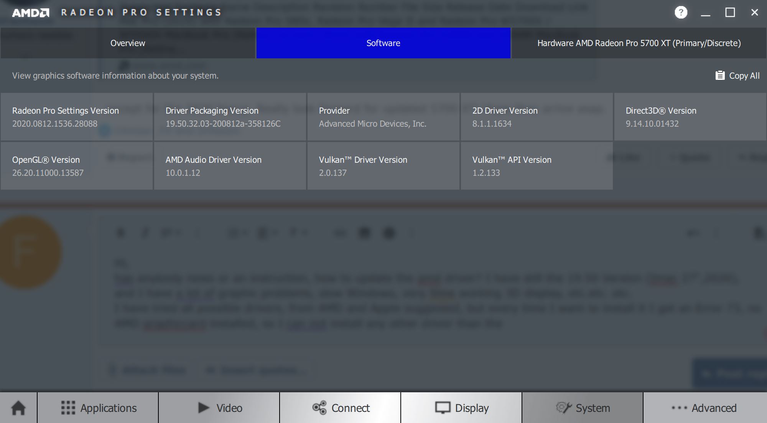Image resolution: width=767 pixels, height=423 pixels.
Task: Click the Copy All clipboard icon
Action: click(720, 75)
